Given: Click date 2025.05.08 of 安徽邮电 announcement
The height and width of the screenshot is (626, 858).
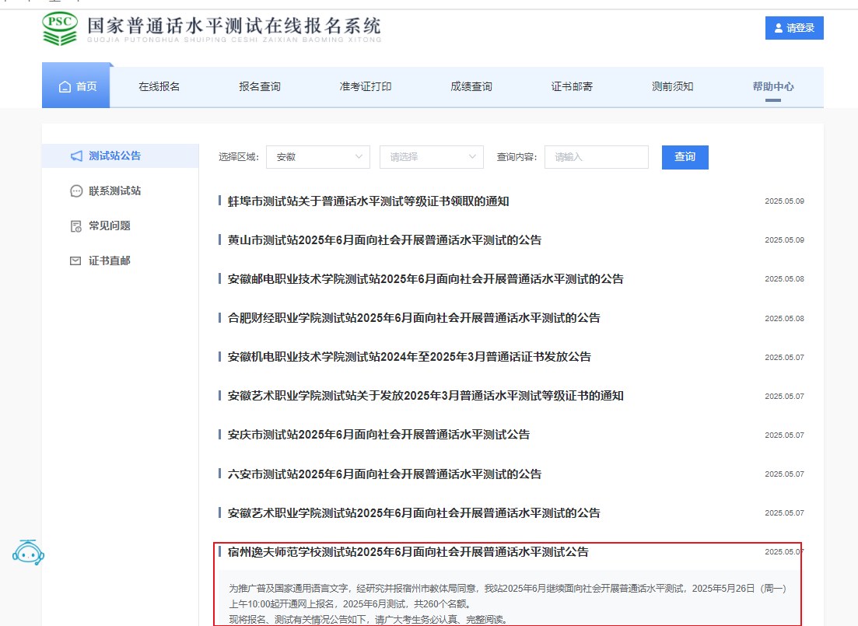Looking at the screenshot, I should [x=785, y=279].
